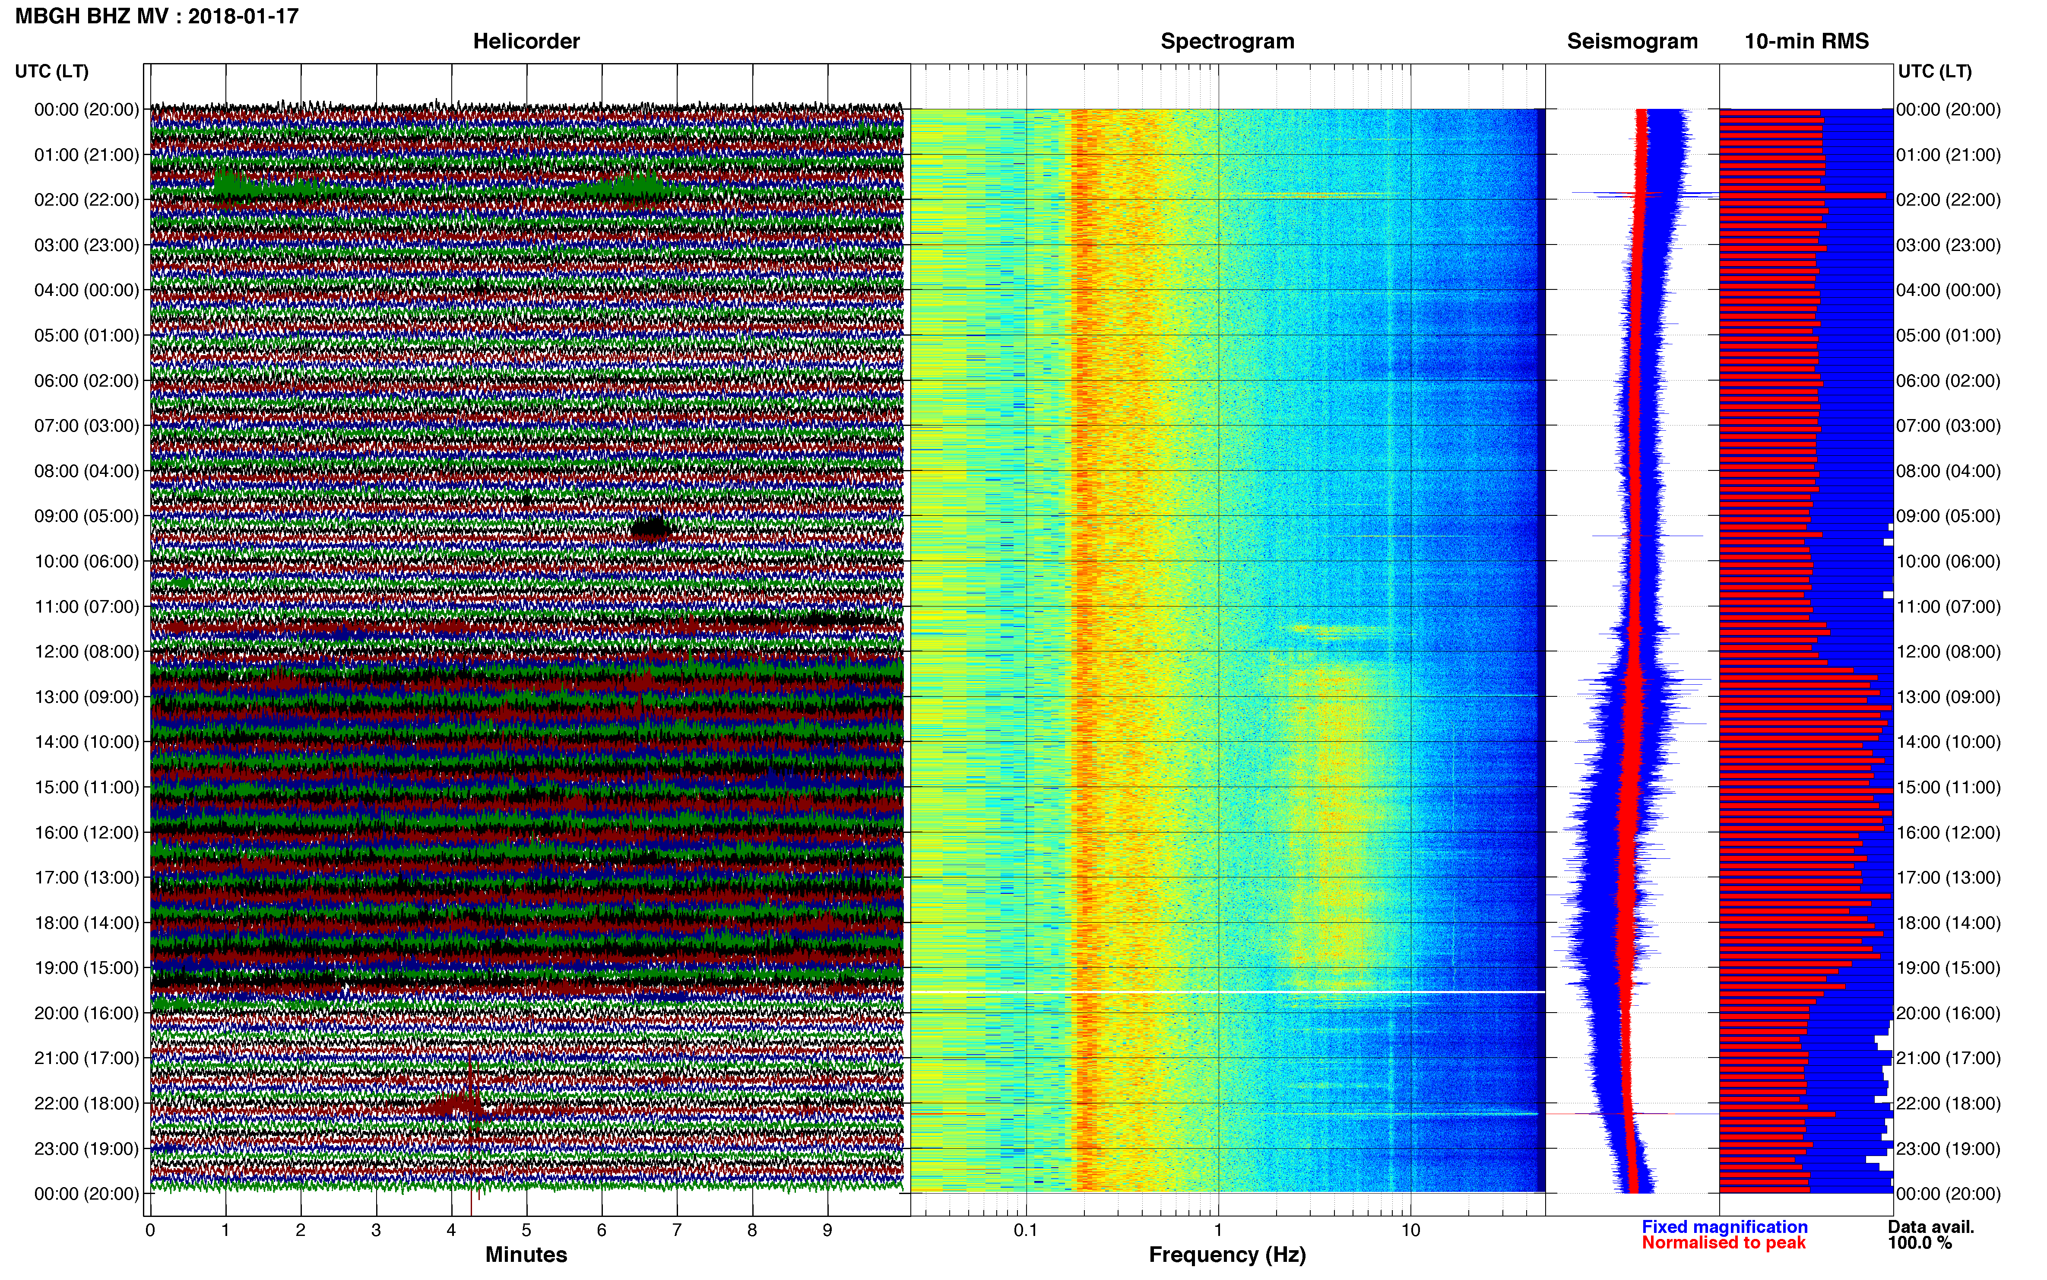2047x1280 pixels.
Task: Click the "22:00 (18:00)" label on the left axis
Action: [x=86, y=1104]
